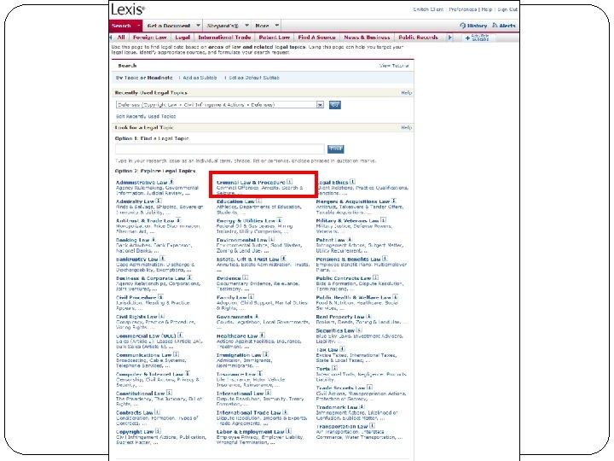Switch to the International Trade subtab
The width and height of the screenshot is (614, 461).
pyautogui.click(x=224, y=38)
